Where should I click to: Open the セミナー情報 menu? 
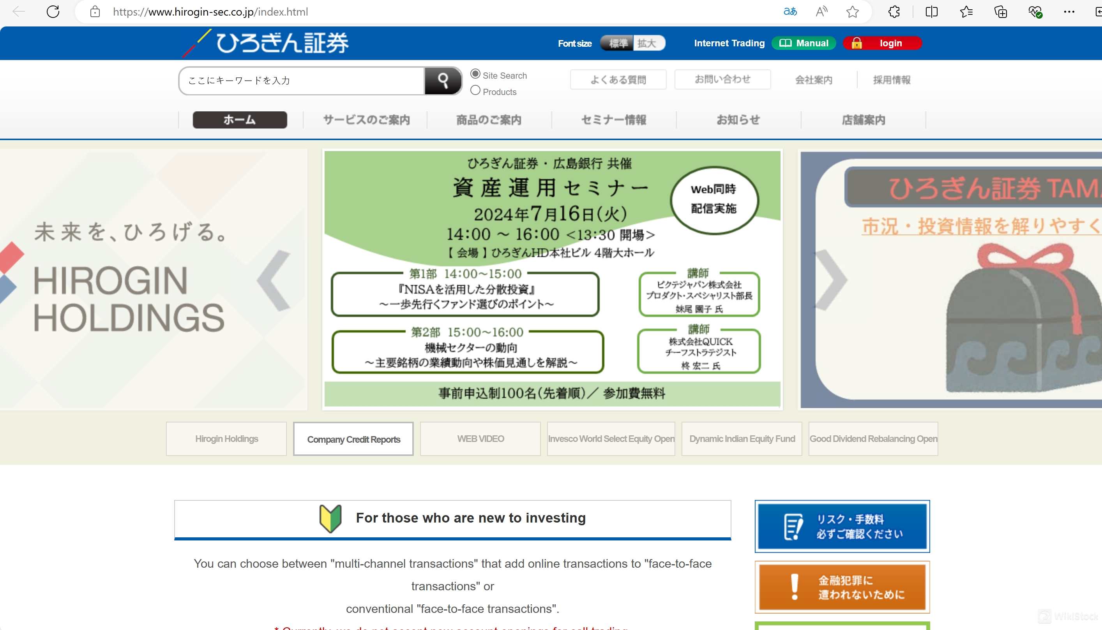click(614, 120)
